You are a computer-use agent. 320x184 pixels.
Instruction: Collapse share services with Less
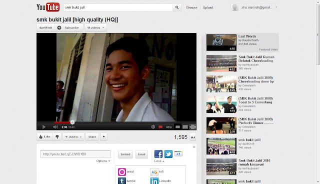point(159,161)
